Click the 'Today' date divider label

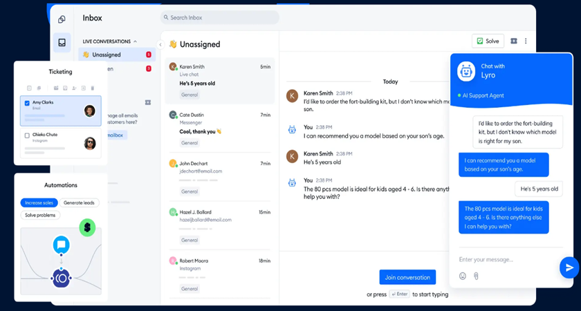[390, 82]
